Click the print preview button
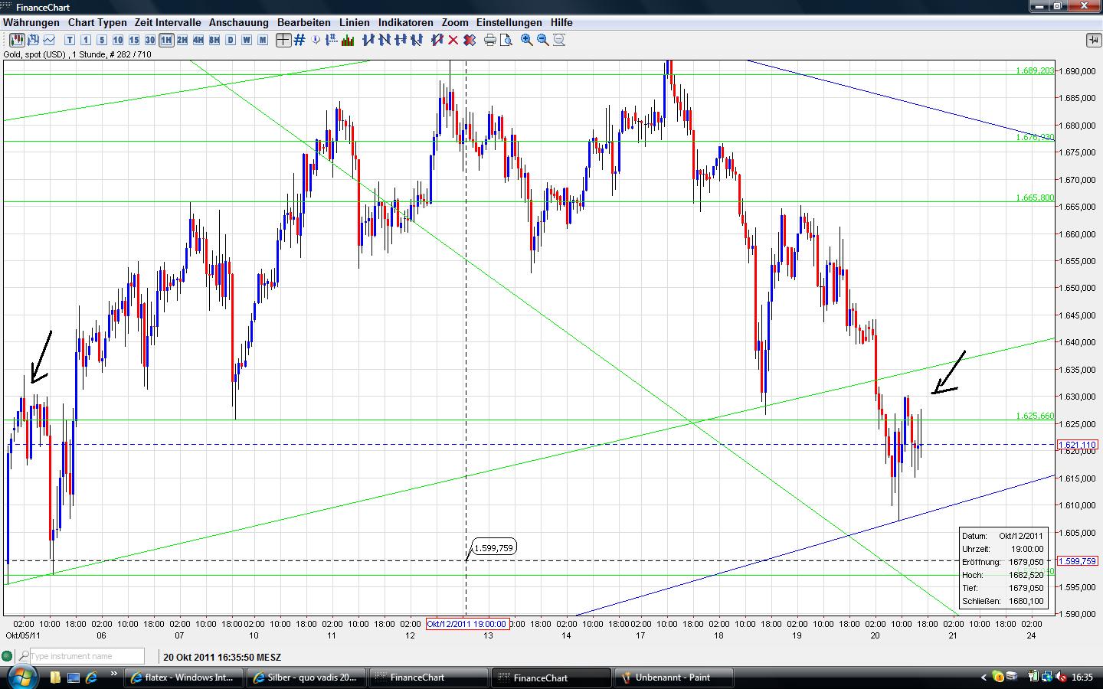The image size is (1103, 689). (506, 40)
